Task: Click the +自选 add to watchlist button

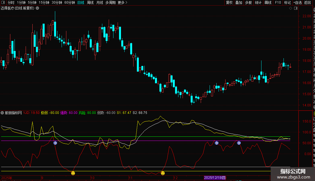Action: [x=297, y=3]
